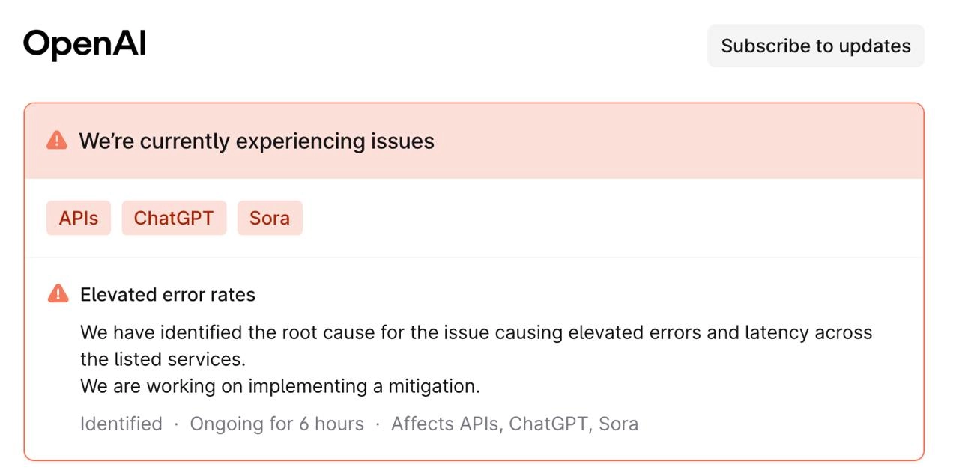Select the APIs affected-service tag

[x=79, y=218]
